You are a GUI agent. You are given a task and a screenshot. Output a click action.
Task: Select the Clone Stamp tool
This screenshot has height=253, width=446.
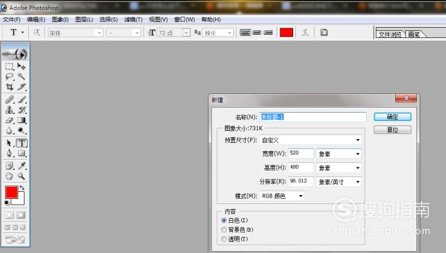10,109
